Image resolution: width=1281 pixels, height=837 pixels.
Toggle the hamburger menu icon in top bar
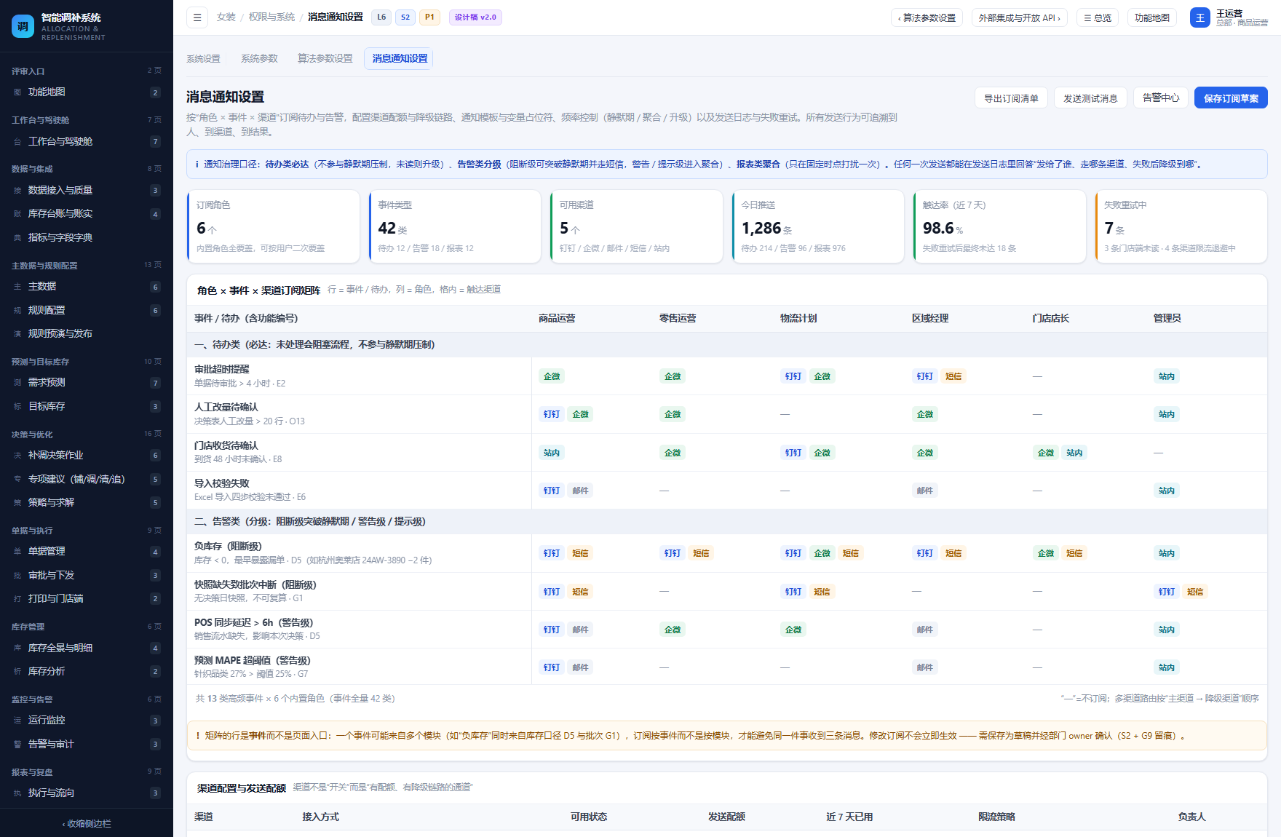[197, 17]
